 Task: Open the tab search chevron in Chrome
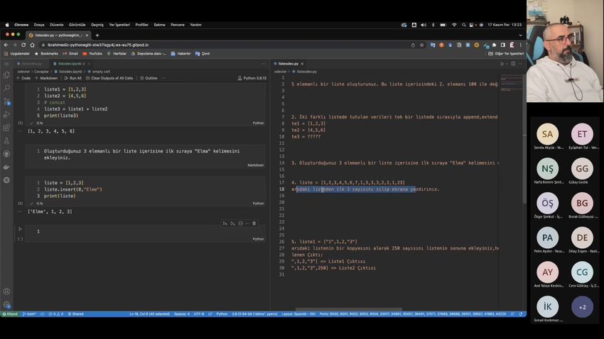[x=520, y=35]
